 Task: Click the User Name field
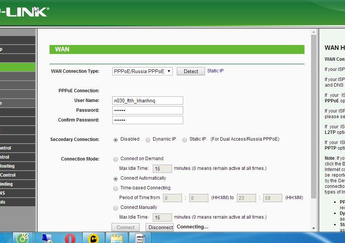[148, 100]
